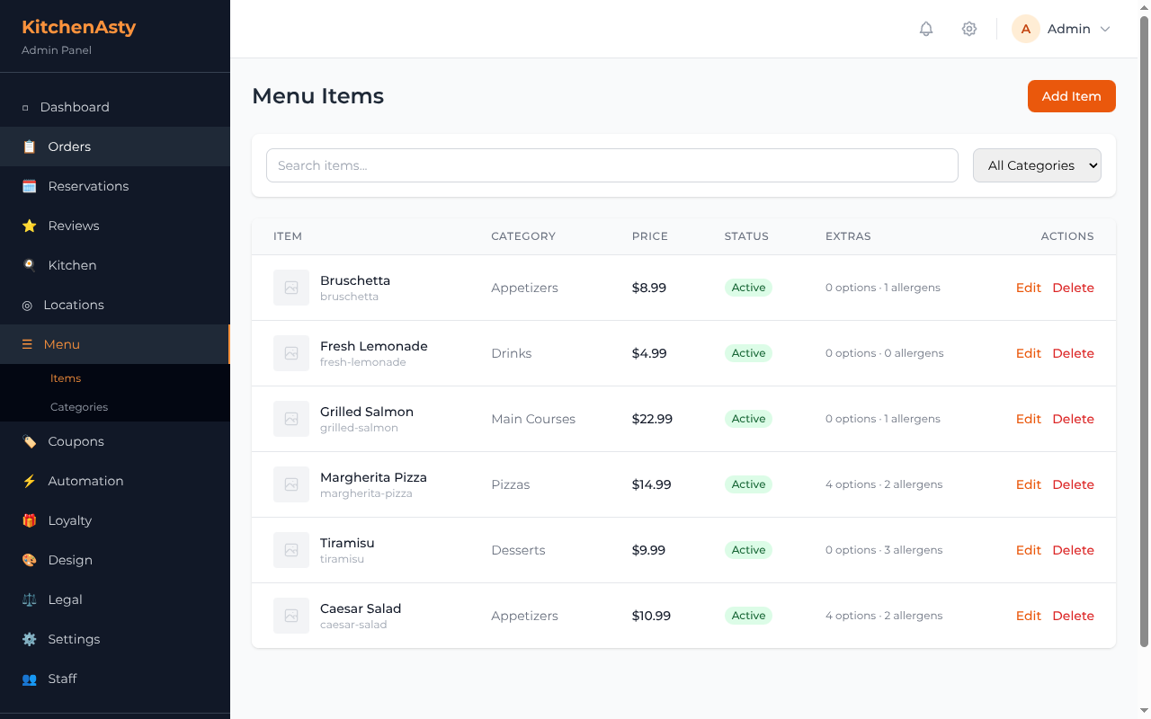Click the star icon for Reviews
Image resolution: width=1151 pixels, height=719 pixels.
[30, 225]
